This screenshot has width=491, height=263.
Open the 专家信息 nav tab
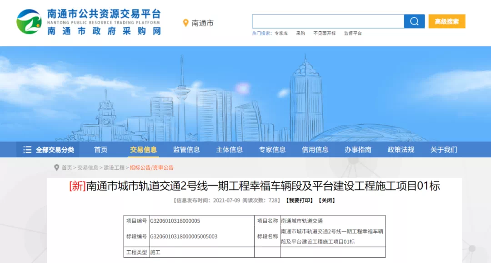pos(272,150)
